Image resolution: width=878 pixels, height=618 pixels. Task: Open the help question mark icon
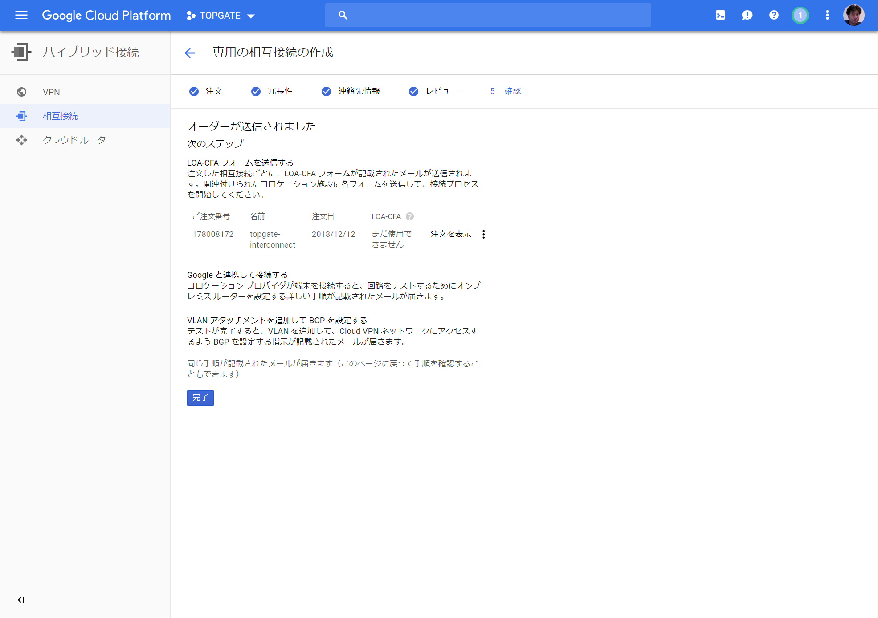(774, 15)
